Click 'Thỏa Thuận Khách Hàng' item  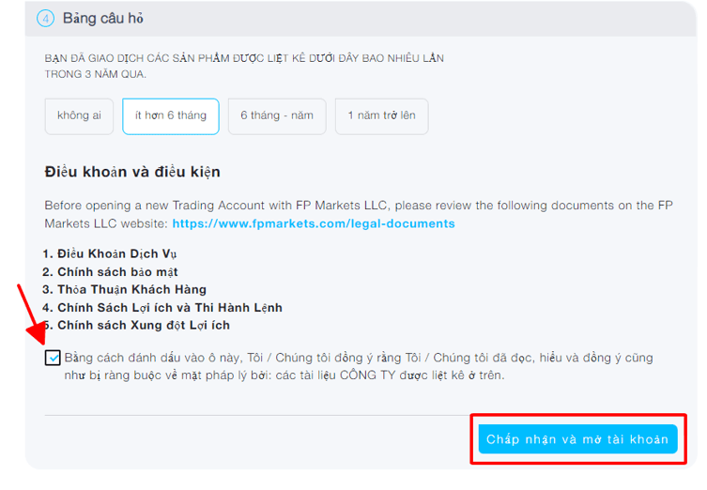click(x=131, y=289)
